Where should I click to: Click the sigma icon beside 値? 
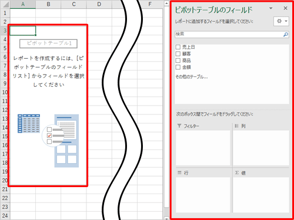[x=237, y=172]
